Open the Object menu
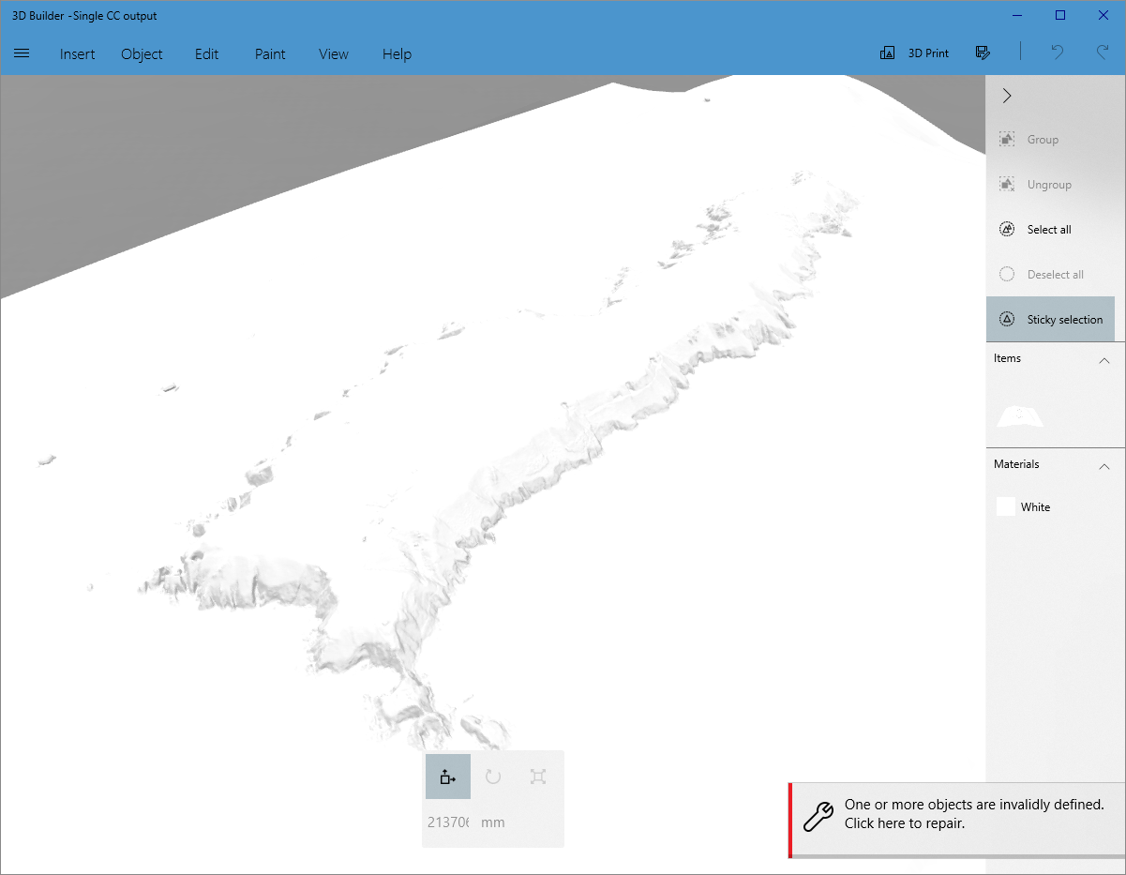The image size is (1126, 875). (142, 53)
